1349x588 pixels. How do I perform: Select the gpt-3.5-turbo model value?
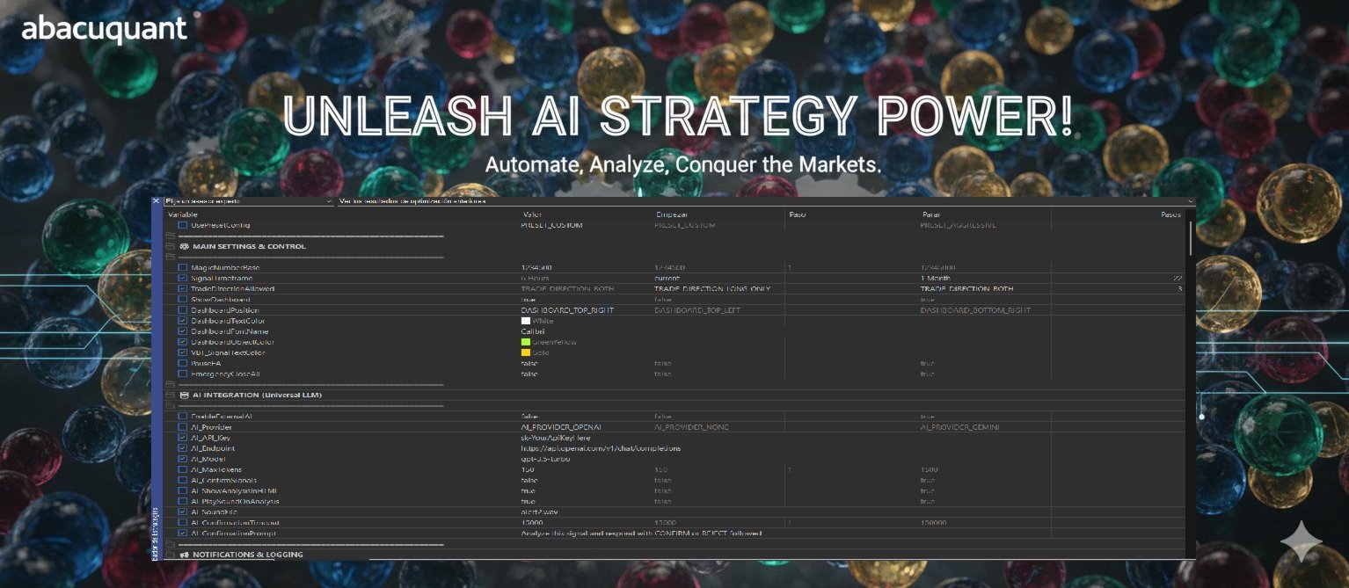[545, 459]
